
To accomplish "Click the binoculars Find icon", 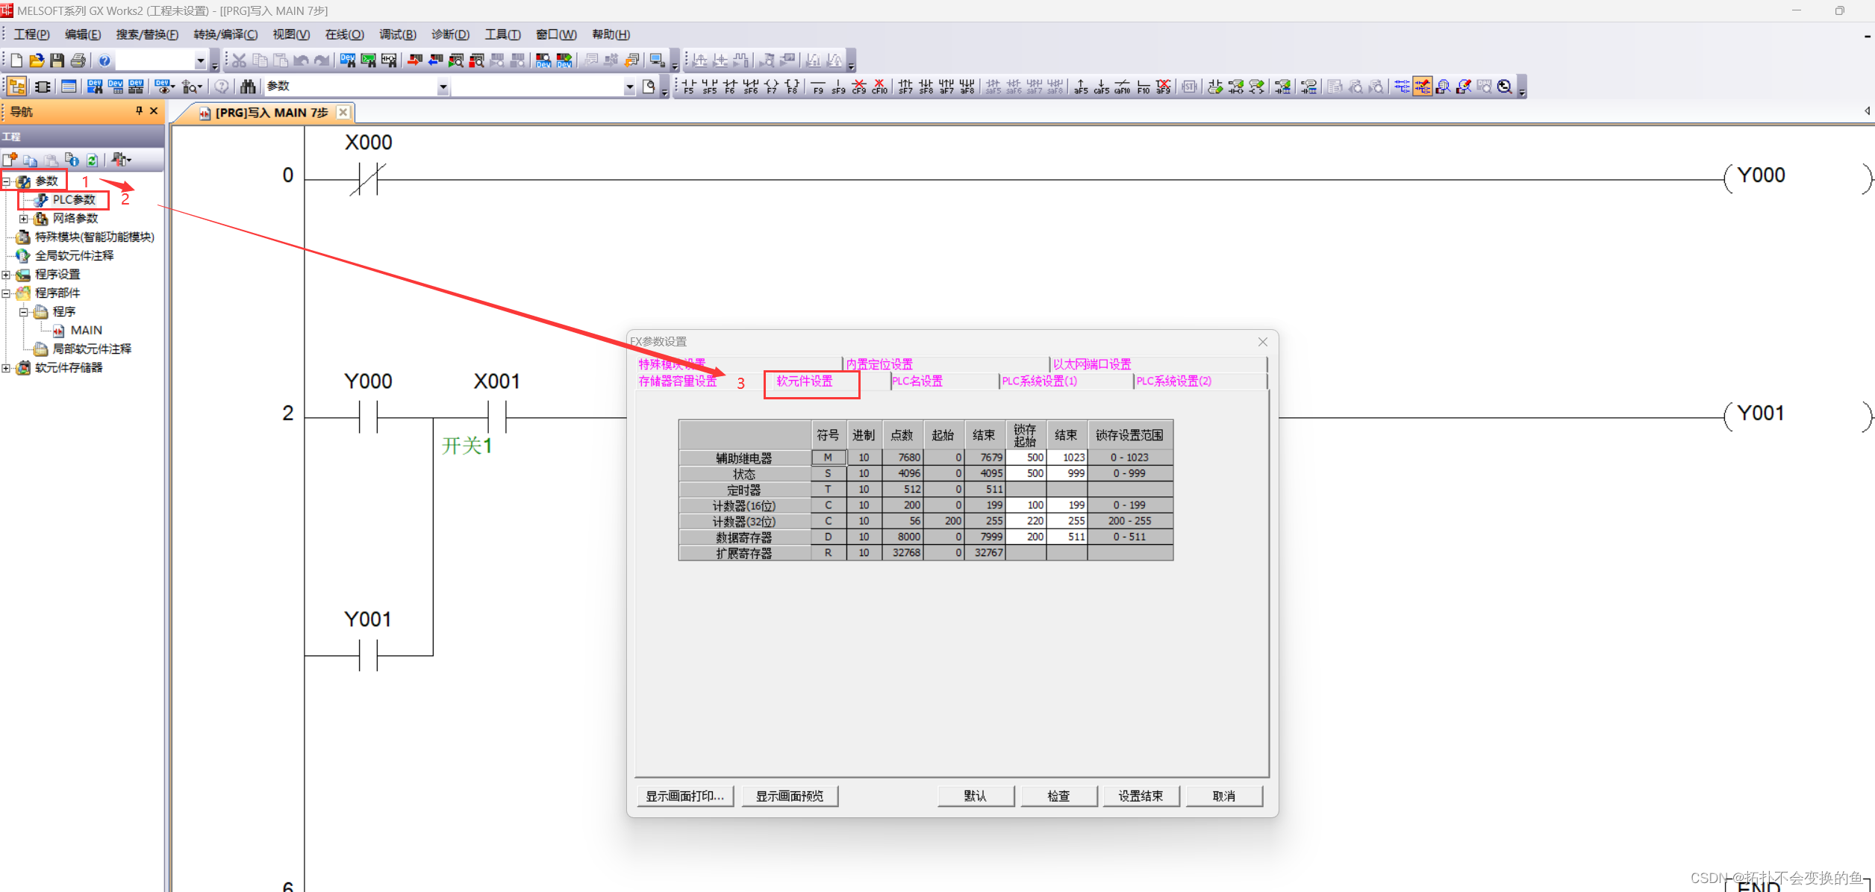I will (248, 87).
